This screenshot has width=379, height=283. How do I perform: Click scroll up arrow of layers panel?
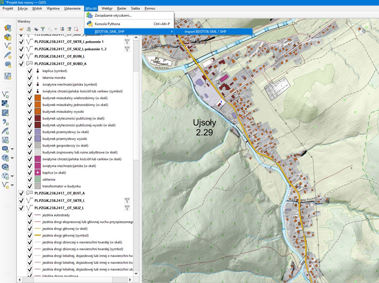click(136, 37)
